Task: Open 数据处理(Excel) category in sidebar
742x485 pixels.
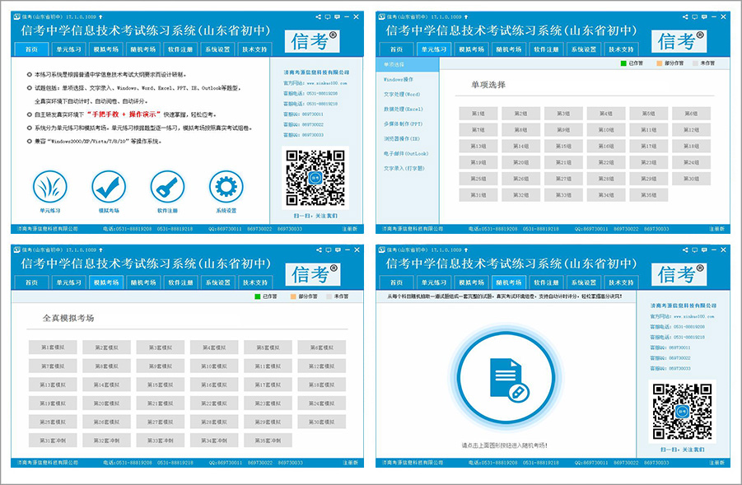Action: 403,109
